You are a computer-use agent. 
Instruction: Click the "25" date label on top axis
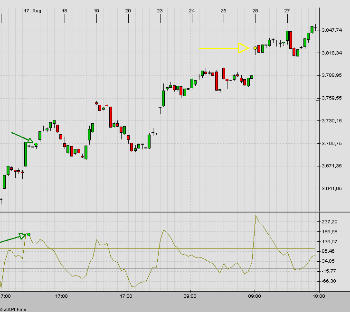223,11
